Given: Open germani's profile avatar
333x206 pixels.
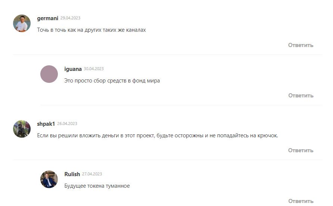Looking at the screenshot, I should [22, 24].
